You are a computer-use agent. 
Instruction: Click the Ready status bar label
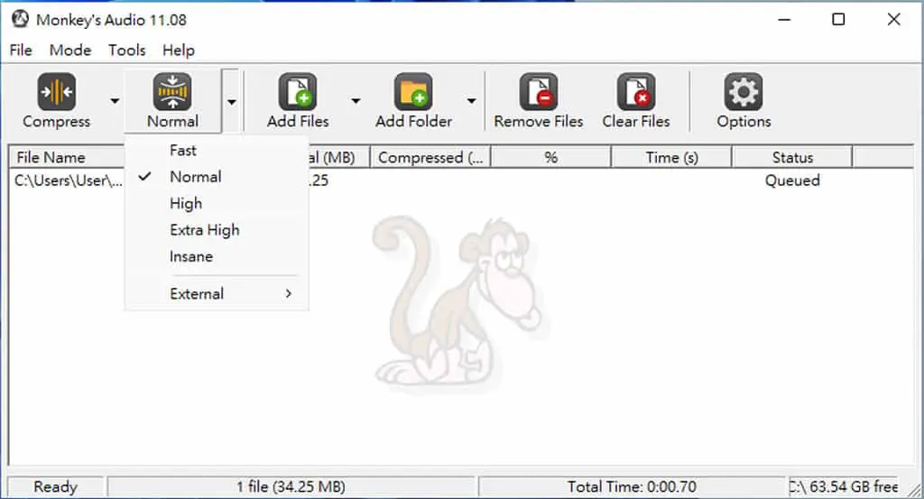pos(55,486)
